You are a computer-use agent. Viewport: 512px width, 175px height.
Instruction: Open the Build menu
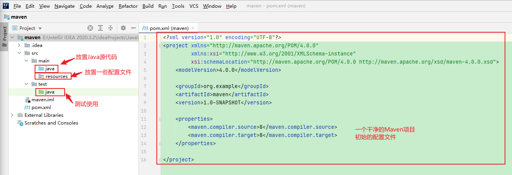(x=148, y=6)
